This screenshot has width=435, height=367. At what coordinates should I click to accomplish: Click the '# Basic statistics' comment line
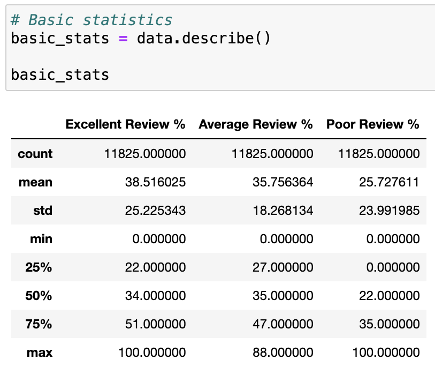(x=91, y=20)
